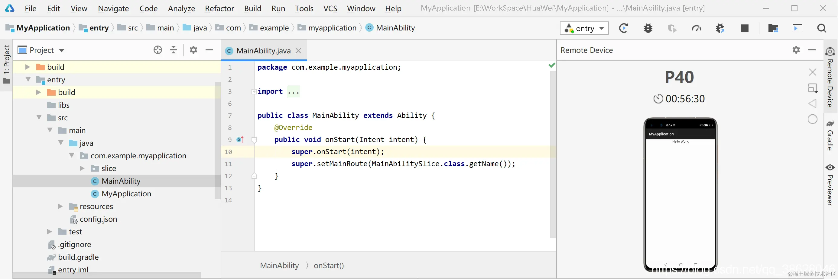The height and width of the screenshot is (279, 838).
Task: Open the Refactor menu
Action: click(219, 8)
